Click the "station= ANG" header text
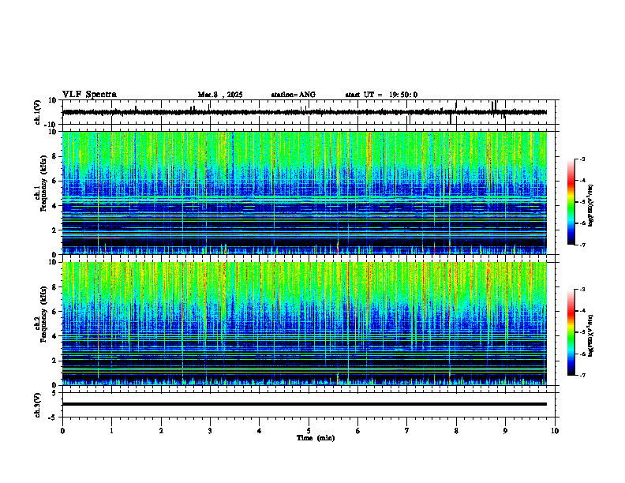Image resolution: width=625 pixels, height=483 pixels. tap(294, 95)
